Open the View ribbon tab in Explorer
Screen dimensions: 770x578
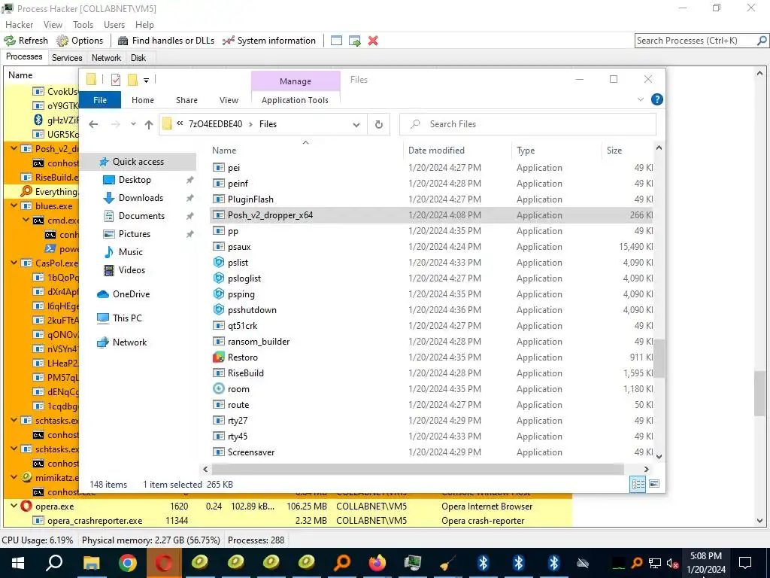(229, 100)
